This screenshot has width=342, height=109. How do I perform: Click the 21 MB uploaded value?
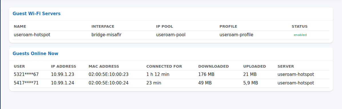click(250, 74)
